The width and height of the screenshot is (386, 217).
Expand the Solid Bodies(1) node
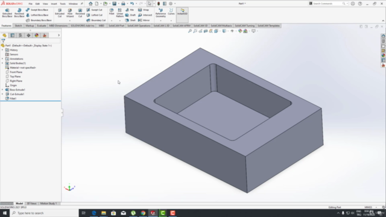tap(2, 63)
